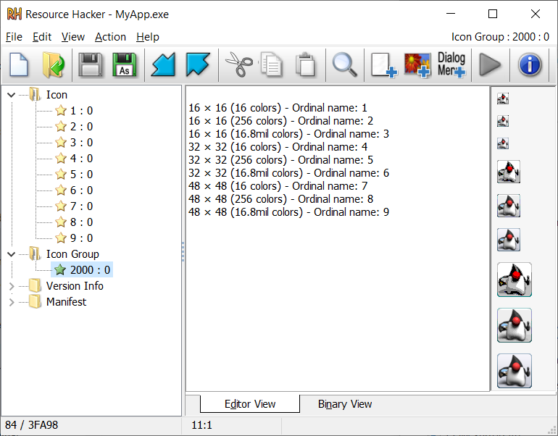Image resolution: width=558 pixels, height=436 pixels.
Task: Open a file with the folder icon
Action: tap(54, 64)
